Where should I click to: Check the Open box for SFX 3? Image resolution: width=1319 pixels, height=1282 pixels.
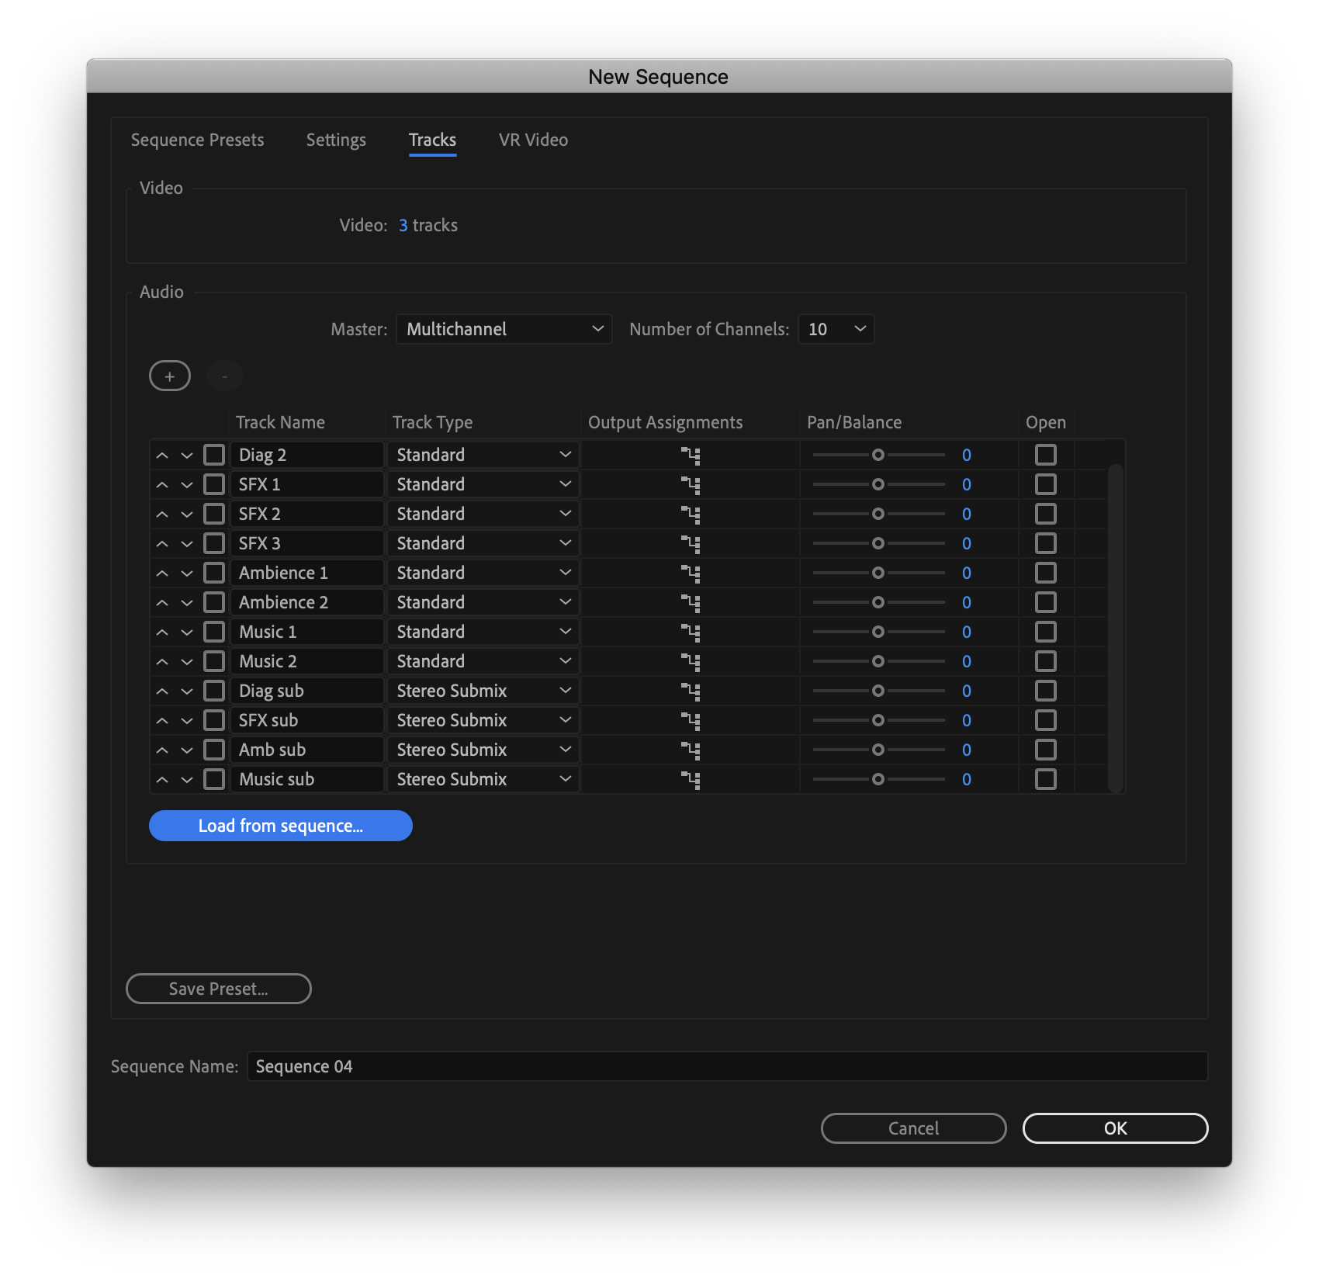(1045, 543)
